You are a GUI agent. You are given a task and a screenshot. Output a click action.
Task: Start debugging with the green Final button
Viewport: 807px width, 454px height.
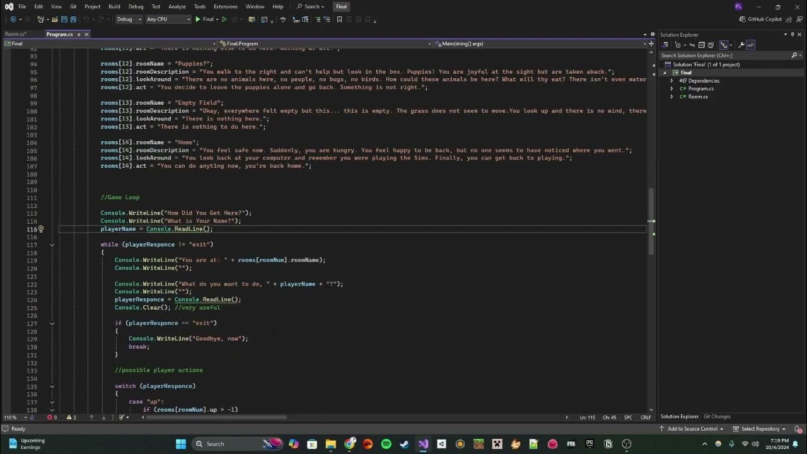coord(205,19)
